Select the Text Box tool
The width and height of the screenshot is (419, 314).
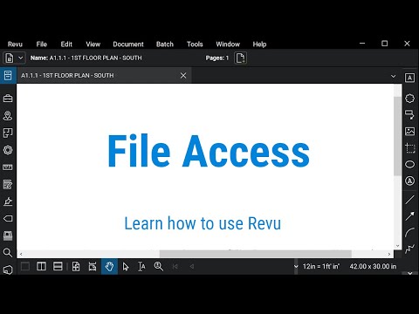click(x=409, y=78)
